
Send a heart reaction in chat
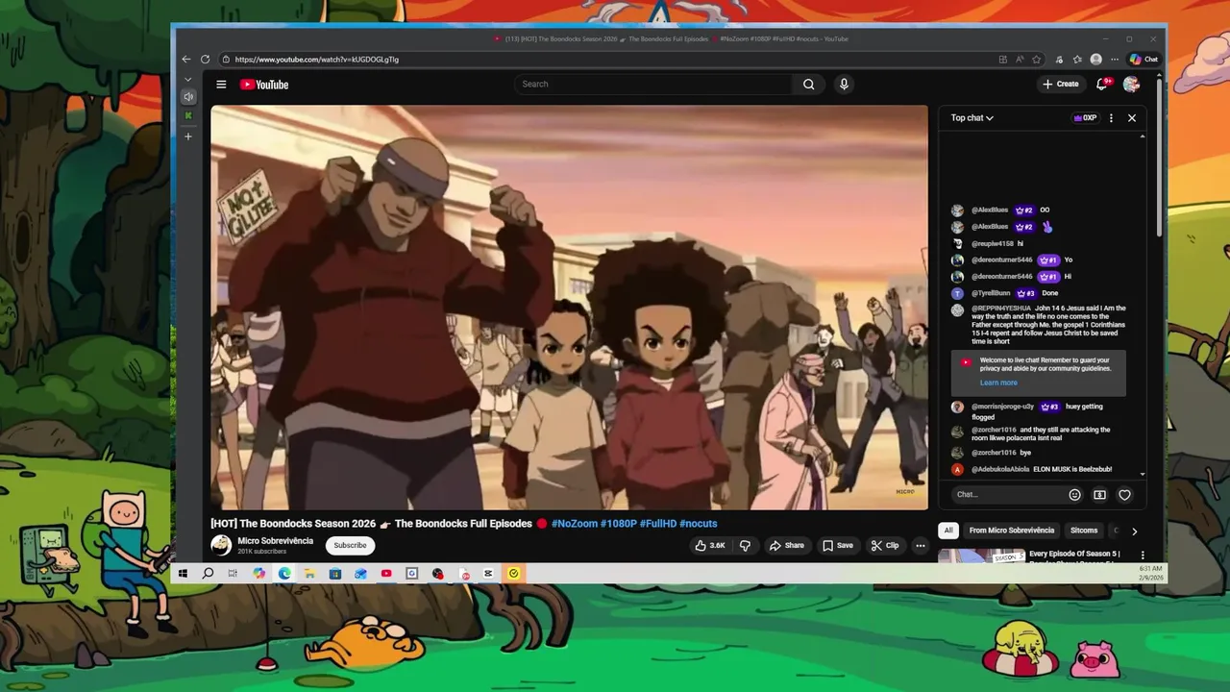point(1124,495)
